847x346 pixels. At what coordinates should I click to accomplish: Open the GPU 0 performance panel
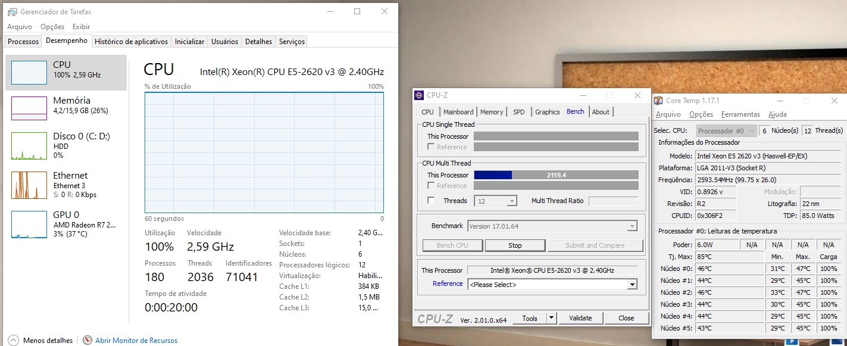point(66,224)
